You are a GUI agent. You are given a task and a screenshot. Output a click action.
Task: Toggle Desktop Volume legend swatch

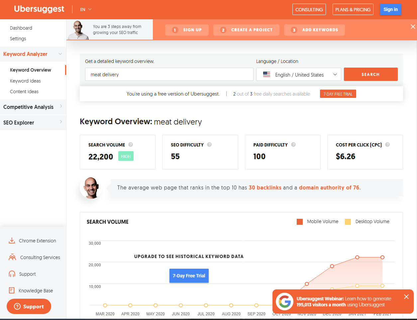point(348,222)
